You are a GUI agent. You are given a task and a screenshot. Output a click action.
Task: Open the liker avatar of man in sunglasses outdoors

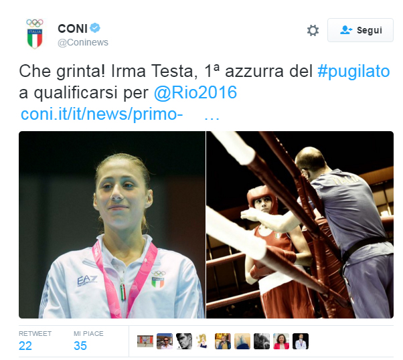[x=165, y=341]
